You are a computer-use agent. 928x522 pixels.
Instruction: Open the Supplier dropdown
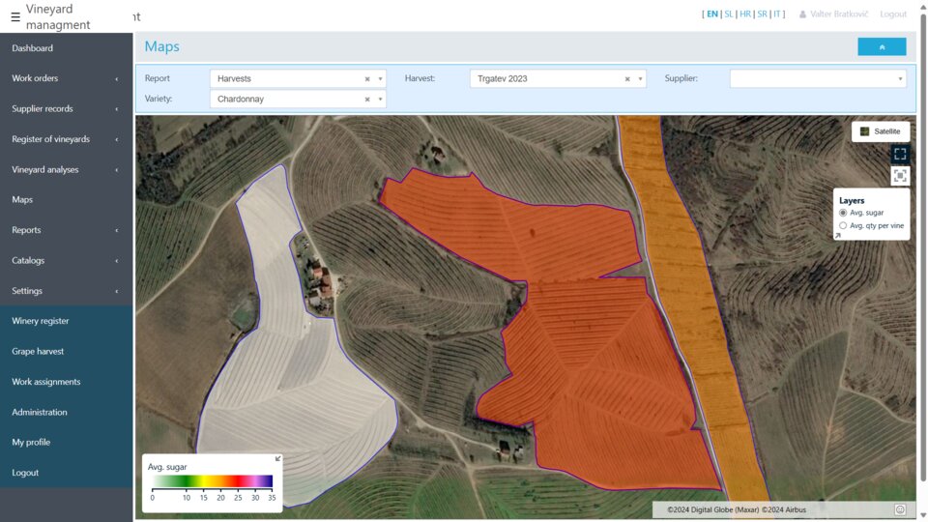817,79
